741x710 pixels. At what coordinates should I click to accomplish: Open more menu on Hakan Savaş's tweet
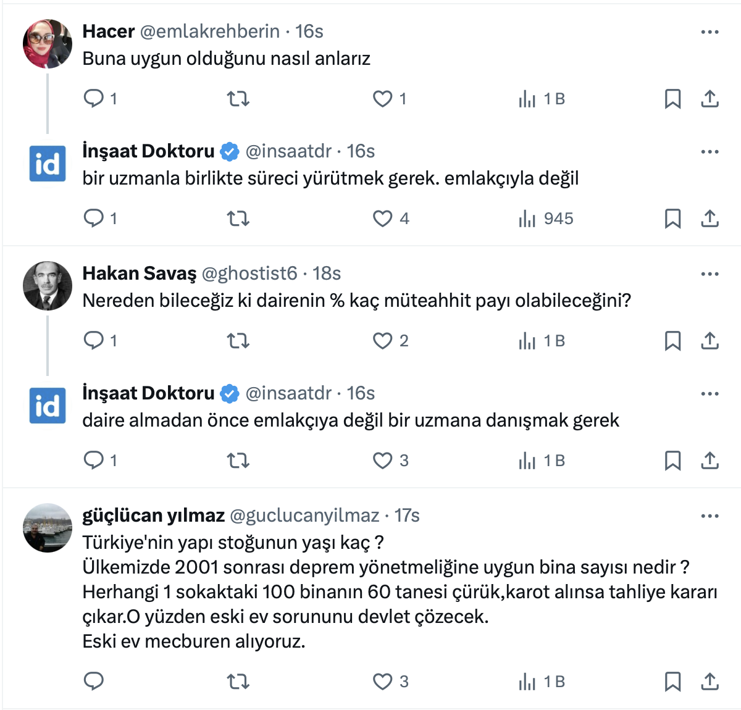(x=710, y=274)
